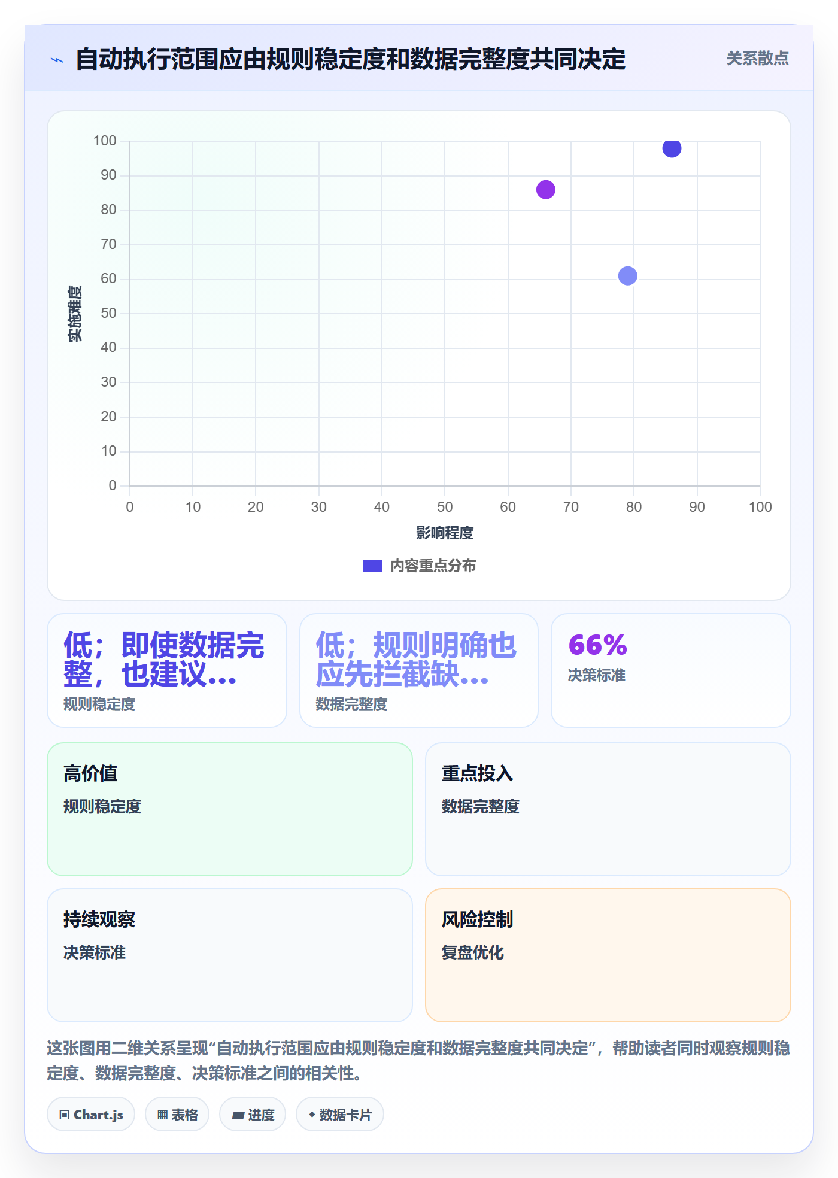This screenshot has height=1178, width=838.
Task: Select the 重点投入 quadrant card
Action: point(608,809)
